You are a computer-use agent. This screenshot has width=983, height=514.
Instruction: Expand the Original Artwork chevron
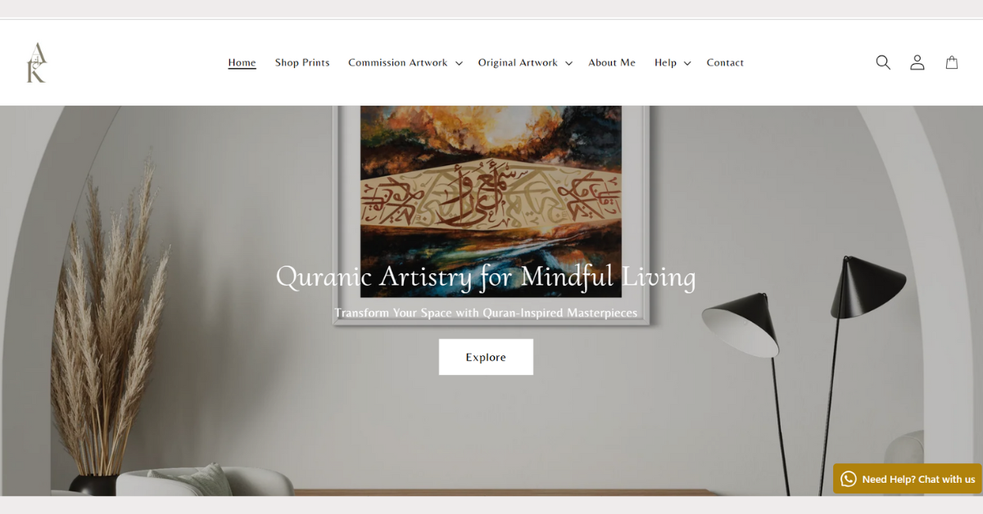tap(569, 63)
